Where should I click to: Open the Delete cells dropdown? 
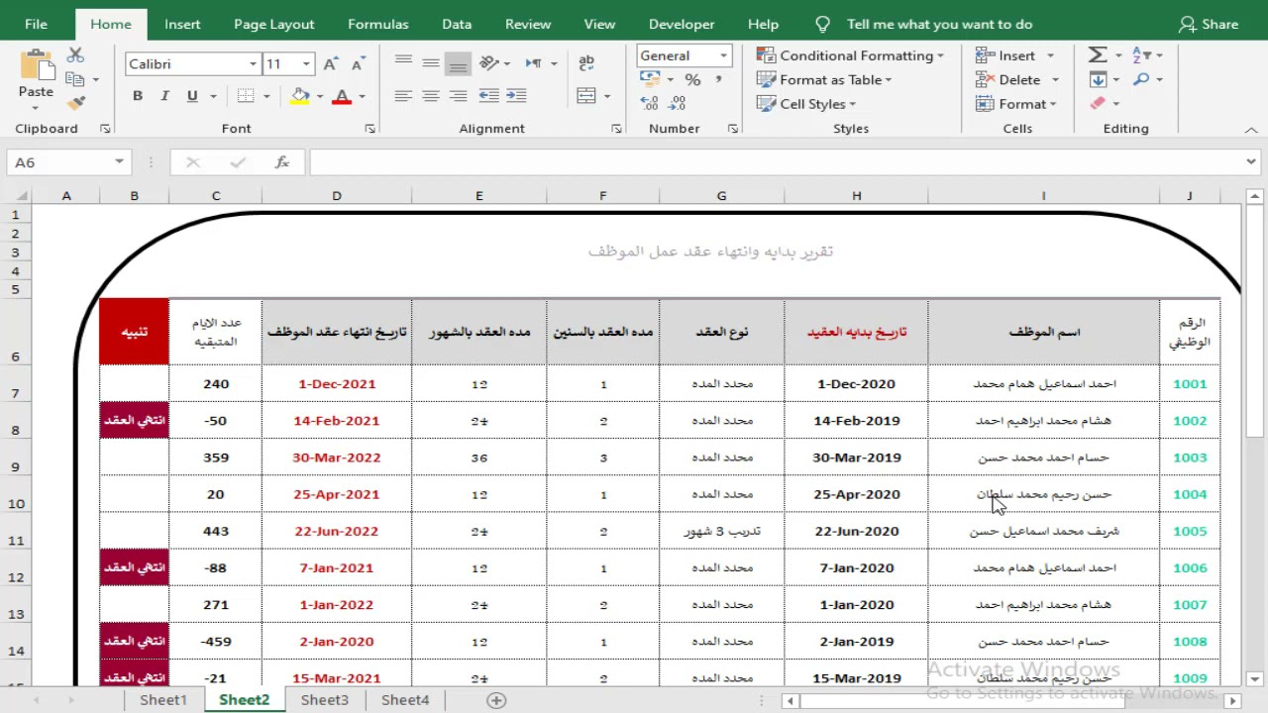click(x=1055, y=79)
